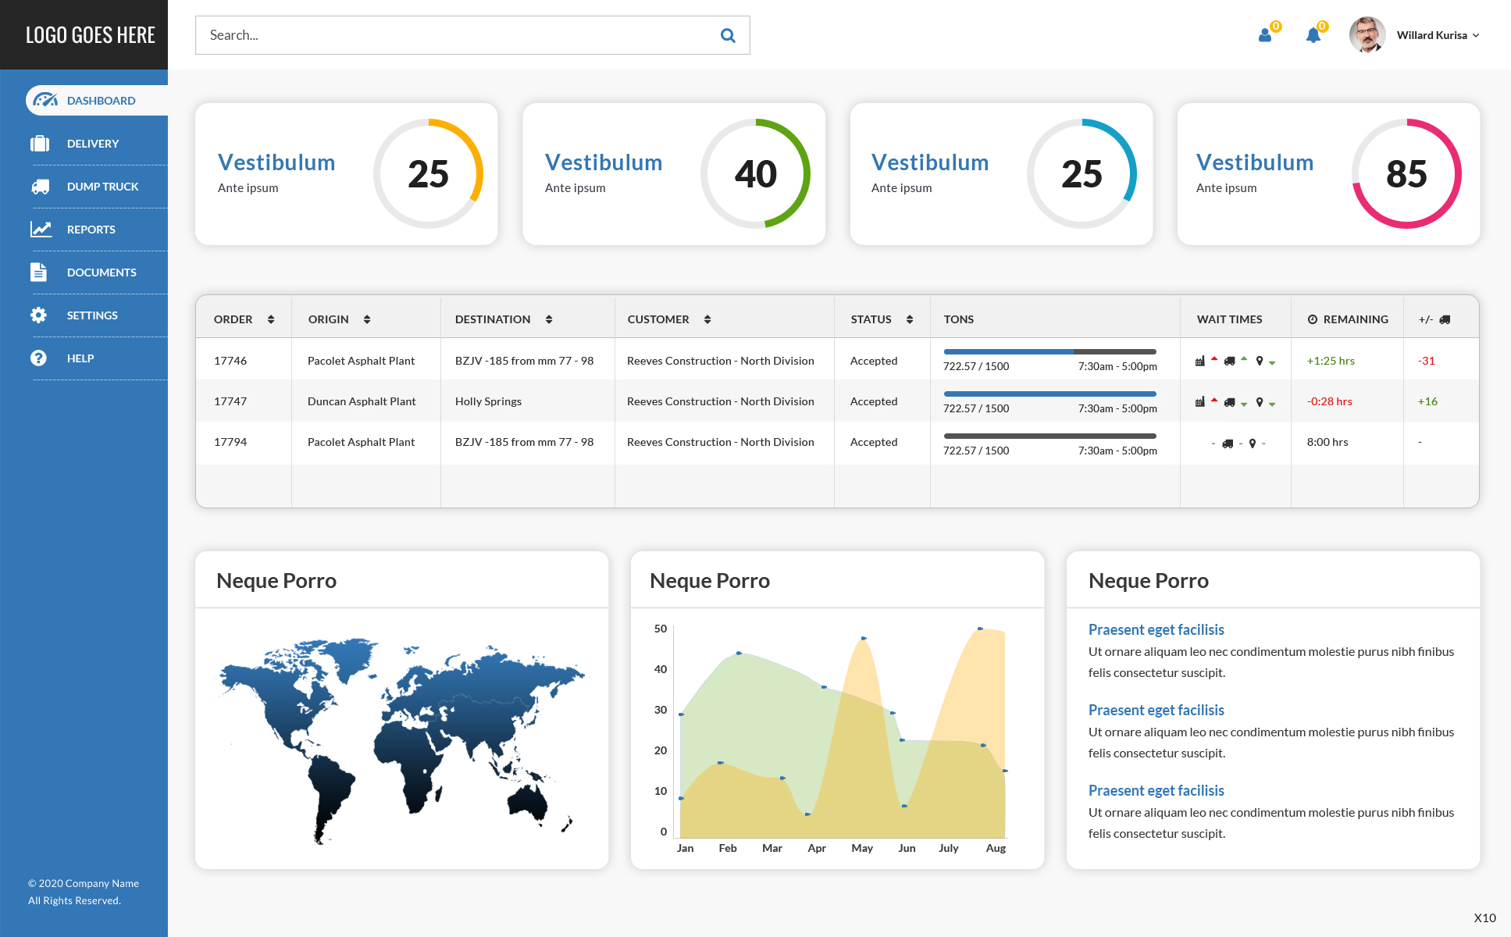Click the Documents file icon

(38, 272)
